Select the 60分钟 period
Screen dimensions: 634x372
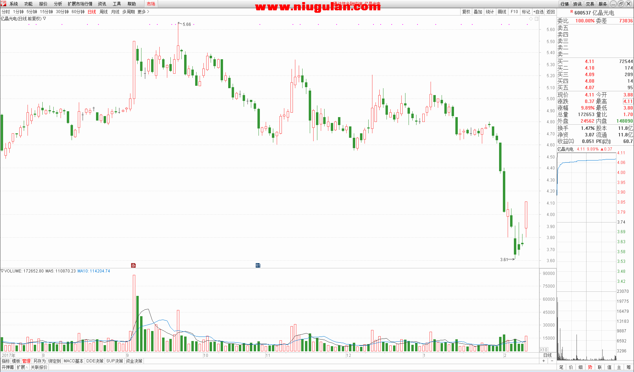[78, 12]
